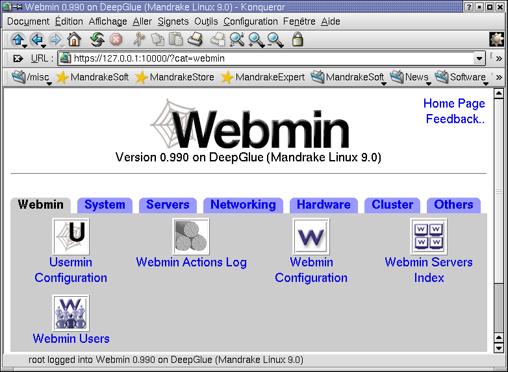508x372 pixels.
Task: Open the Configuration menu
Action: 251,21
